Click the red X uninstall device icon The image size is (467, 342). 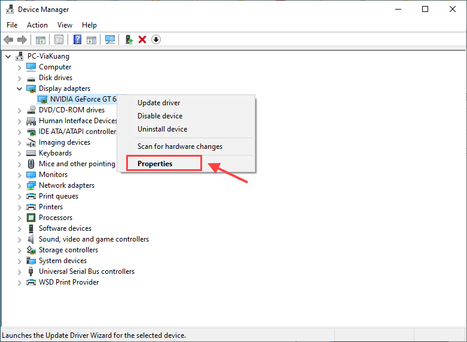click(142, 39)
